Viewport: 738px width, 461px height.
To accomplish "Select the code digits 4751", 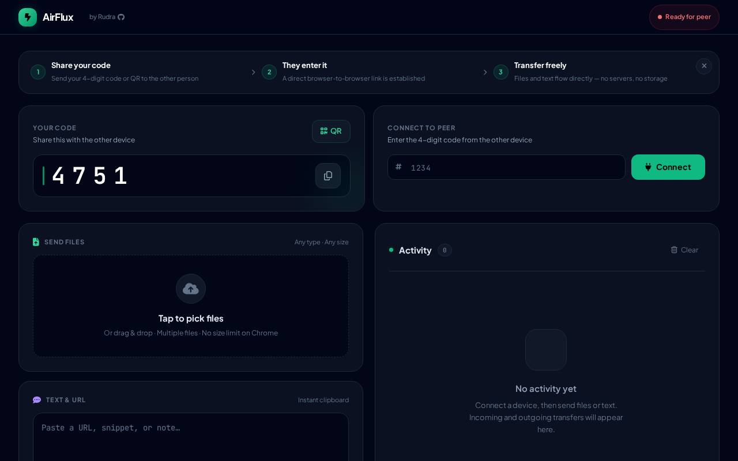I will 89,176.
